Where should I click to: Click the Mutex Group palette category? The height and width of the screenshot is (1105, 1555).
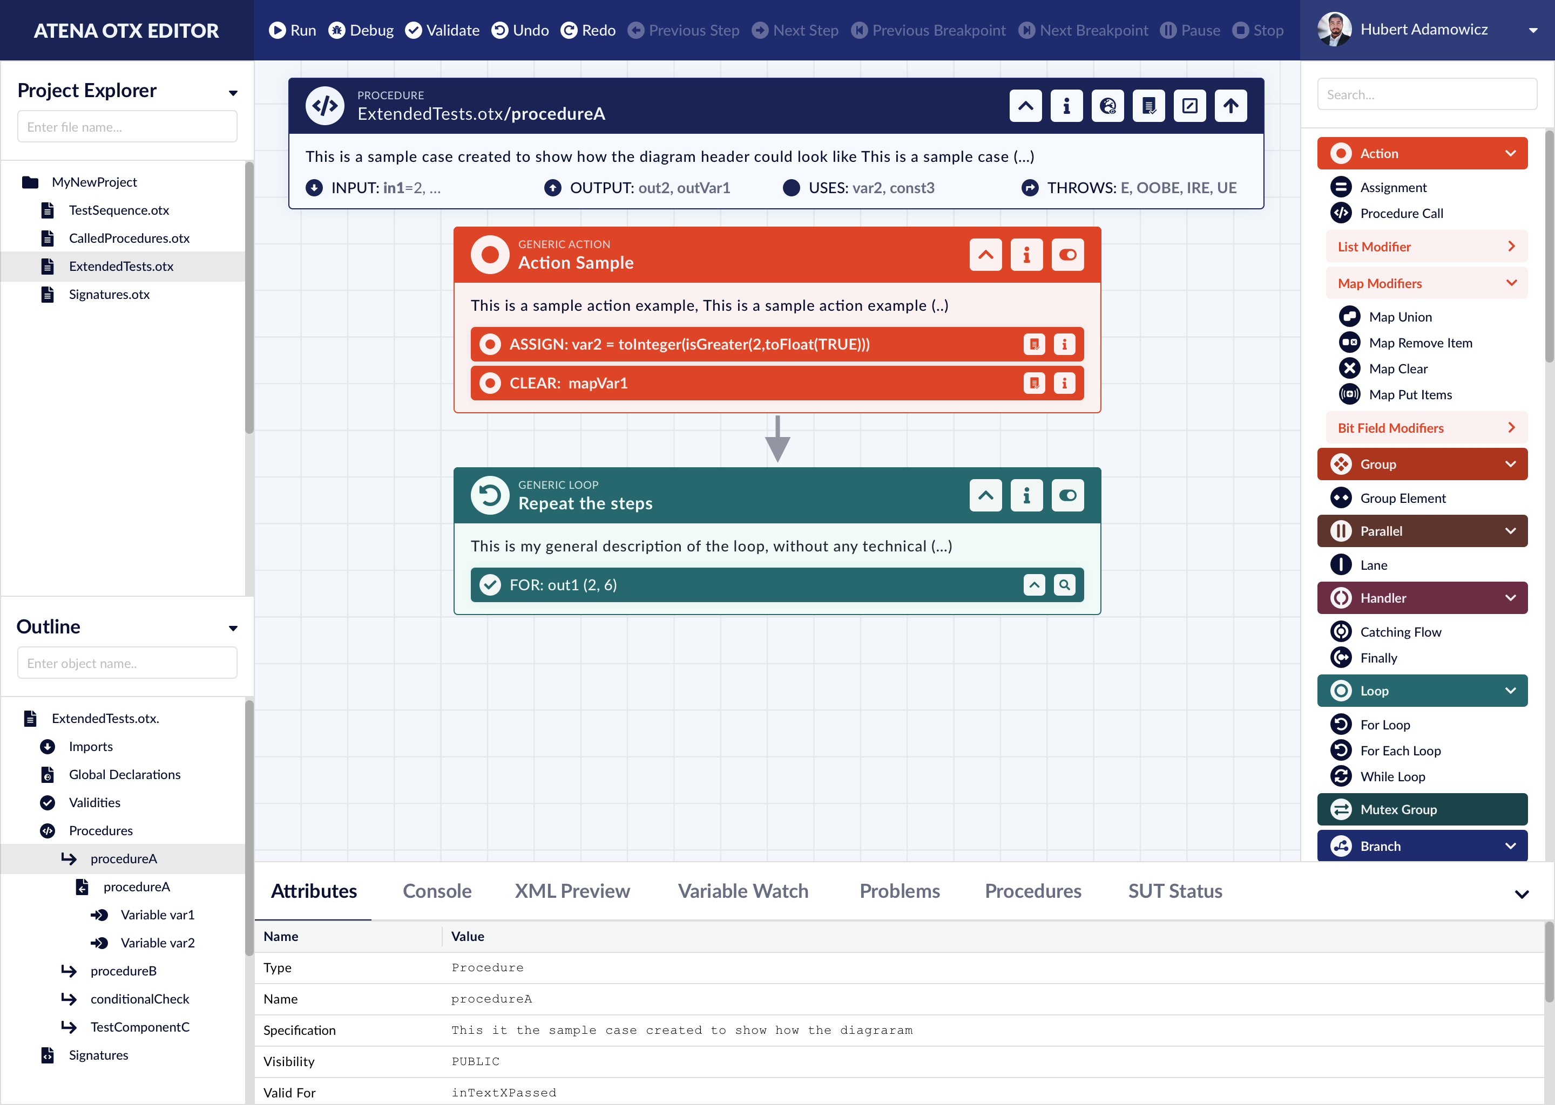(x=1422, y=809)
